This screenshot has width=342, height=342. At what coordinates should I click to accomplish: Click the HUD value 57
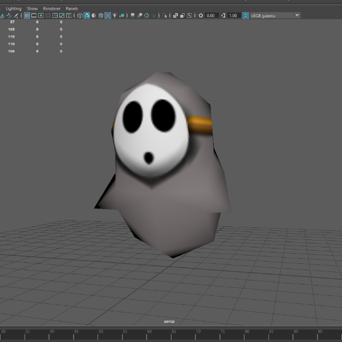pyautogui.click(x=12, y=22)
